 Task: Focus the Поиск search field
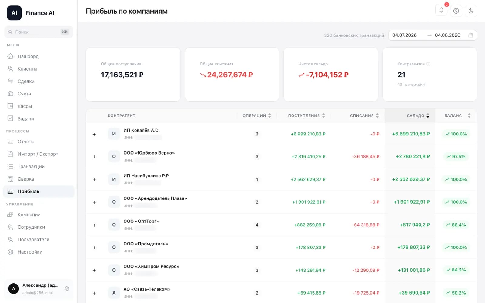pos(39,32)
